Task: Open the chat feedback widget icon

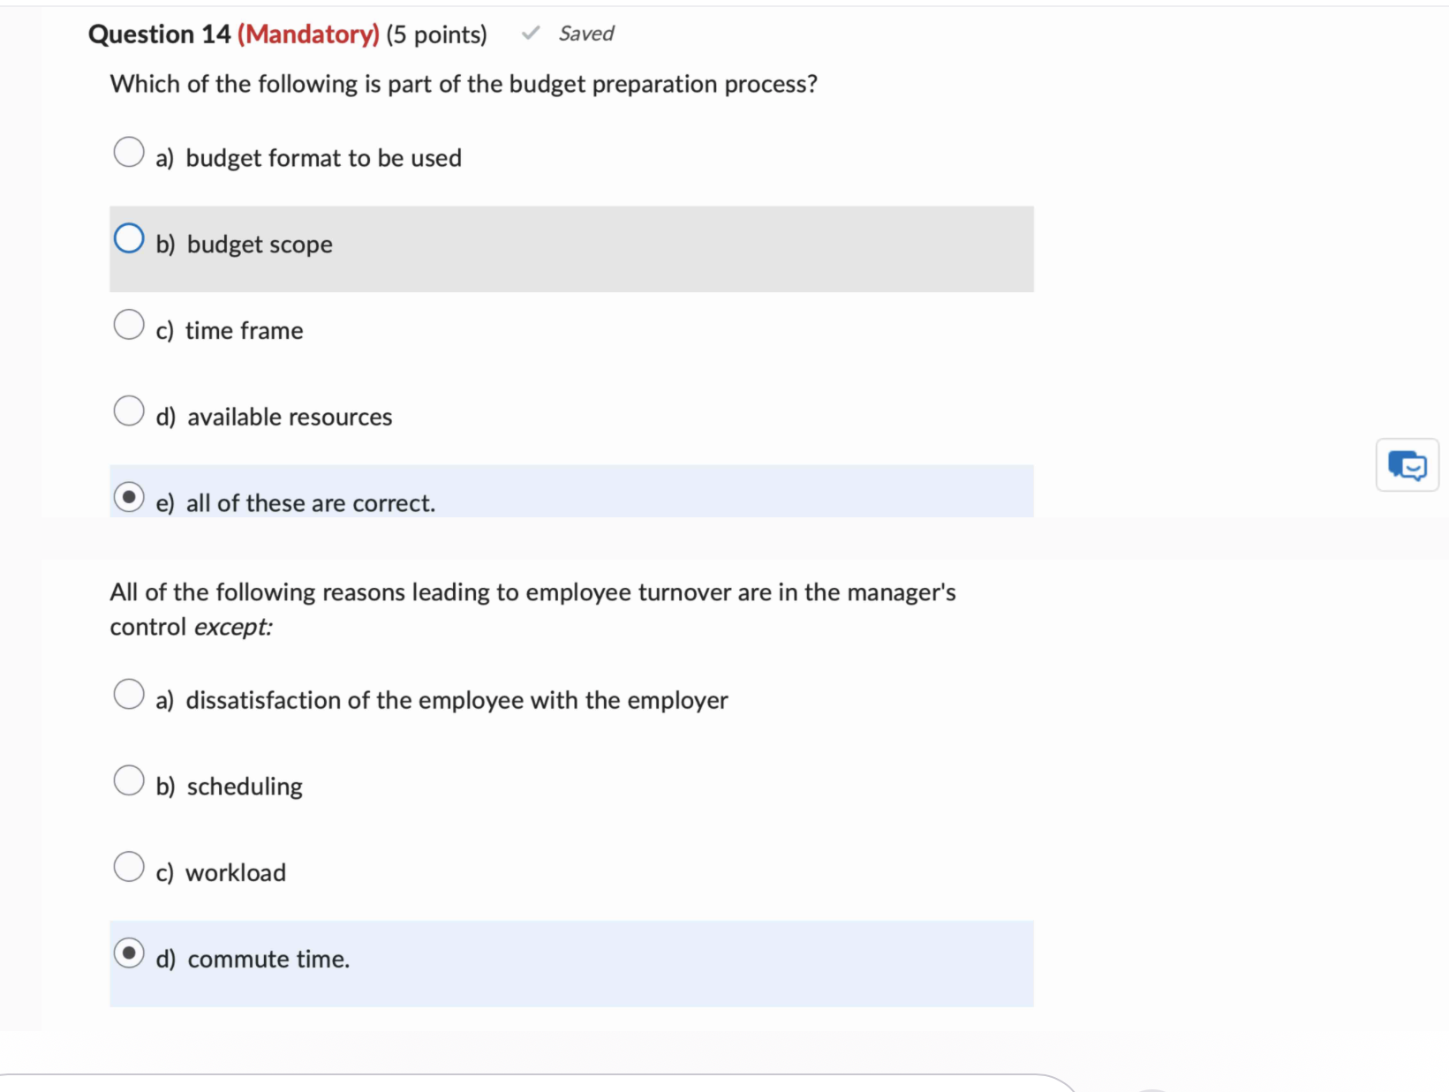Action: [1406, 465]
